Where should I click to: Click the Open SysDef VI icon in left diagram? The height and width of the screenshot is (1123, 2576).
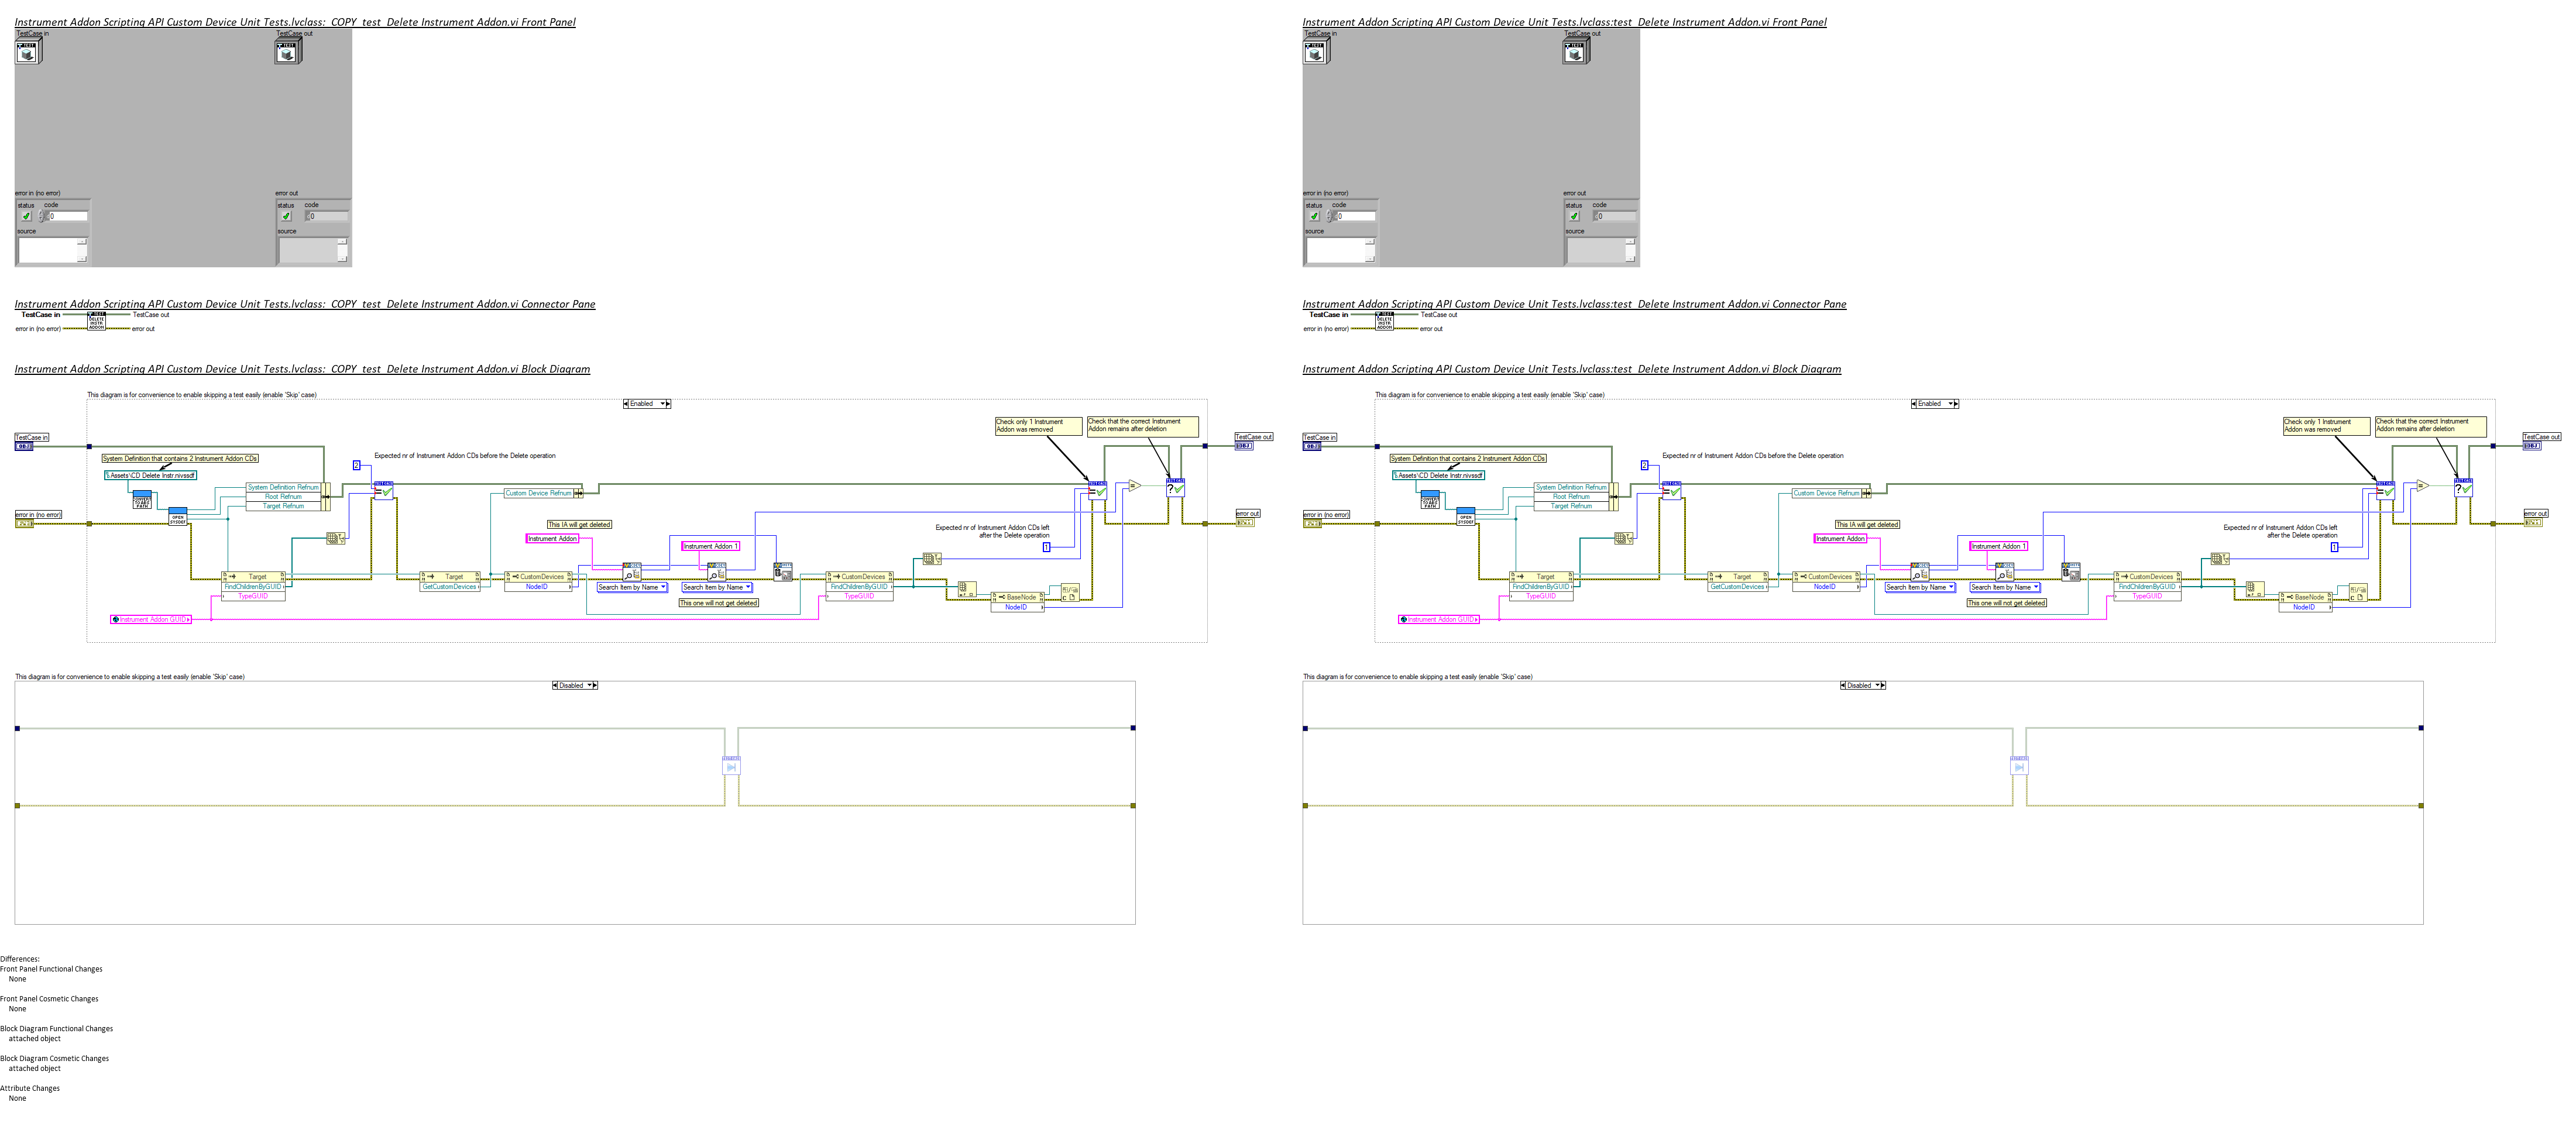point(178,516)
